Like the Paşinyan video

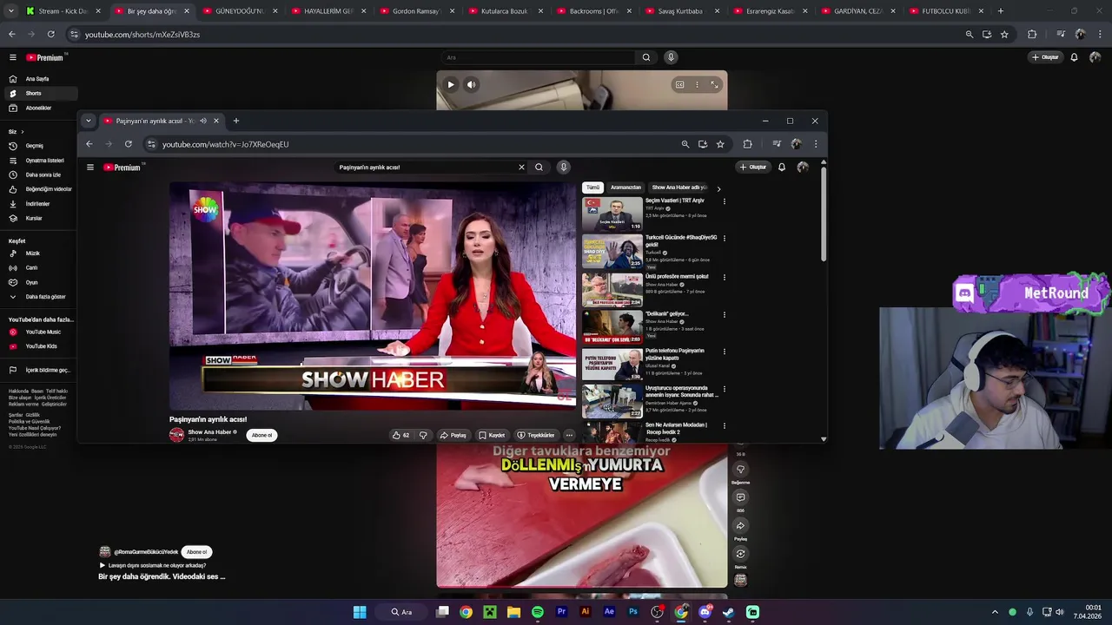[x=400, y=435]
